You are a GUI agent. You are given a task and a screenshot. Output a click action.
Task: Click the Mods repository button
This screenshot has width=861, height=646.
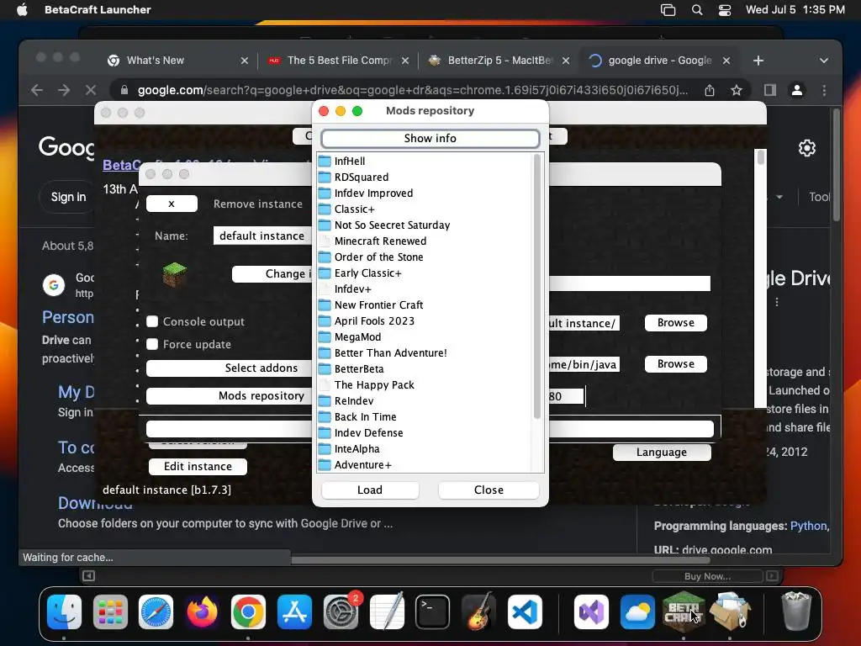tap(230, 396)
